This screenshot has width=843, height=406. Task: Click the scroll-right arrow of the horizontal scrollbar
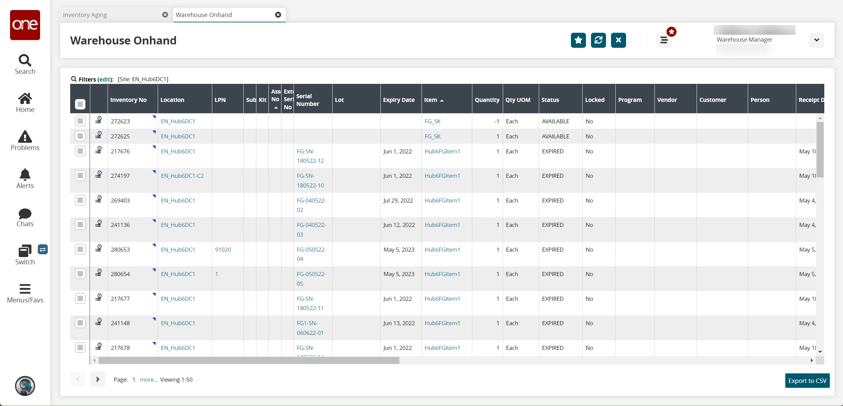tap(812, 360)
